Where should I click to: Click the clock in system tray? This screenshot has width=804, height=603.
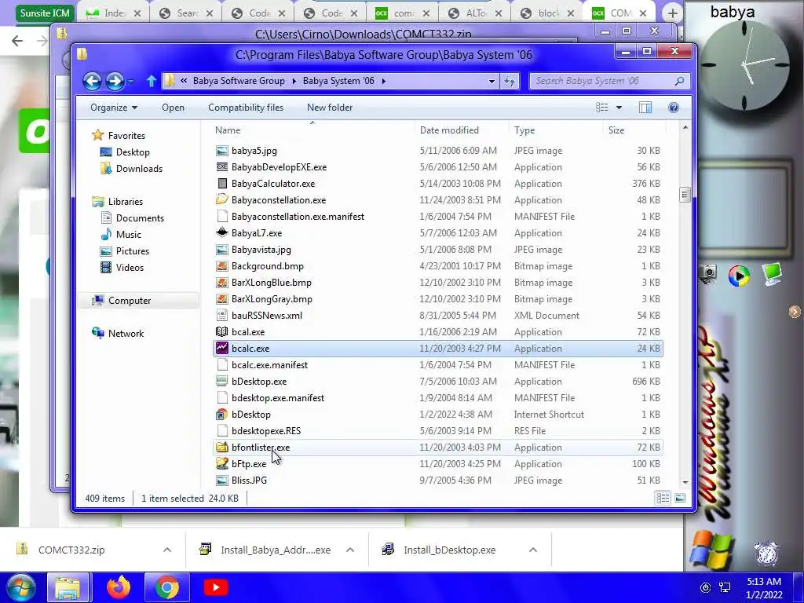764,588
